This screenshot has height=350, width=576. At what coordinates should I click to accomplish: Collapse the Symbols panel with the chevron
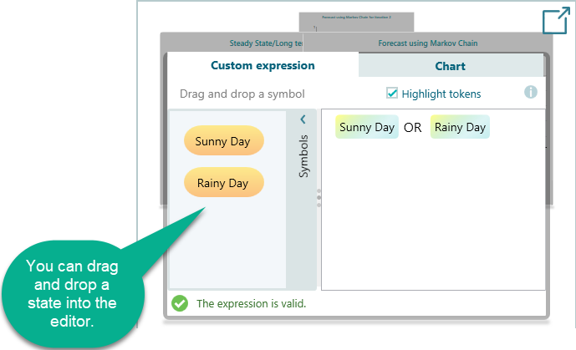[x=303, y=120]
